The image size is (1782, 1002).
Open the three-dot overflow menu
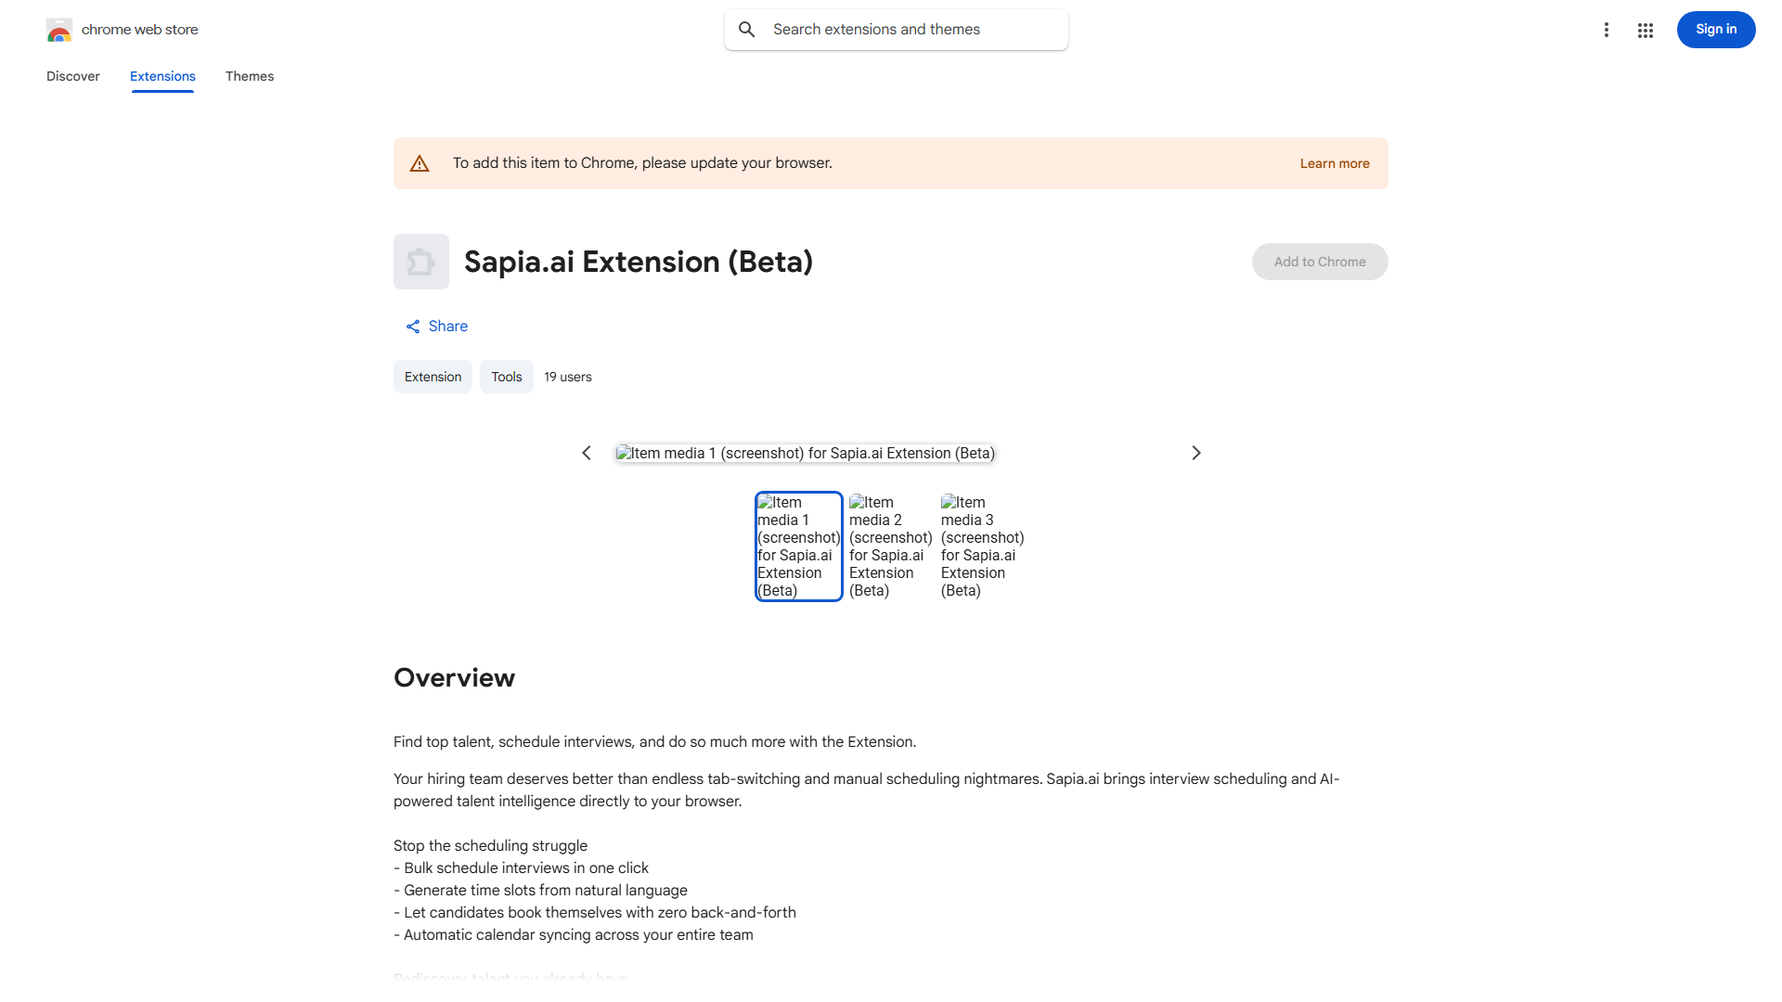point(1607,29)
